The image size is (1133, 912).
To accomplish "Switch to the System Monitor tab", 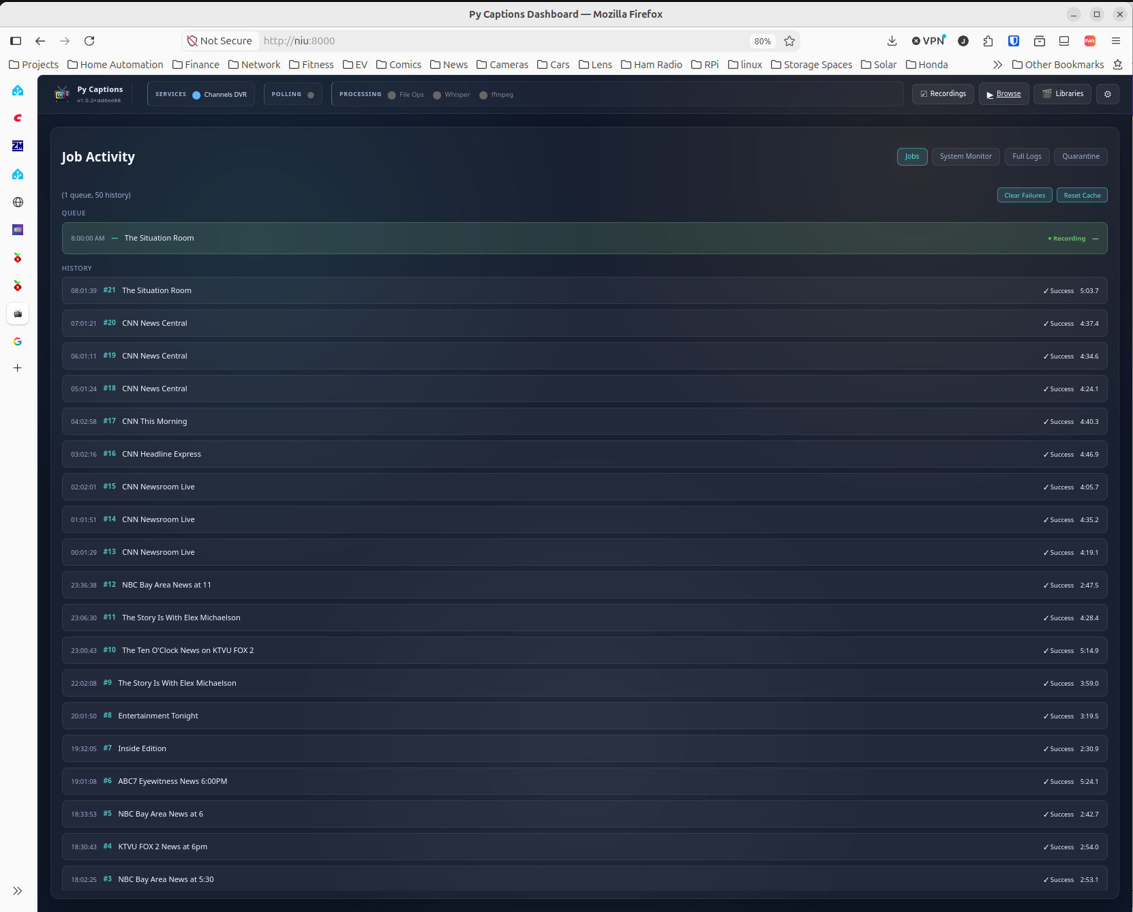I will pos(966,157).
